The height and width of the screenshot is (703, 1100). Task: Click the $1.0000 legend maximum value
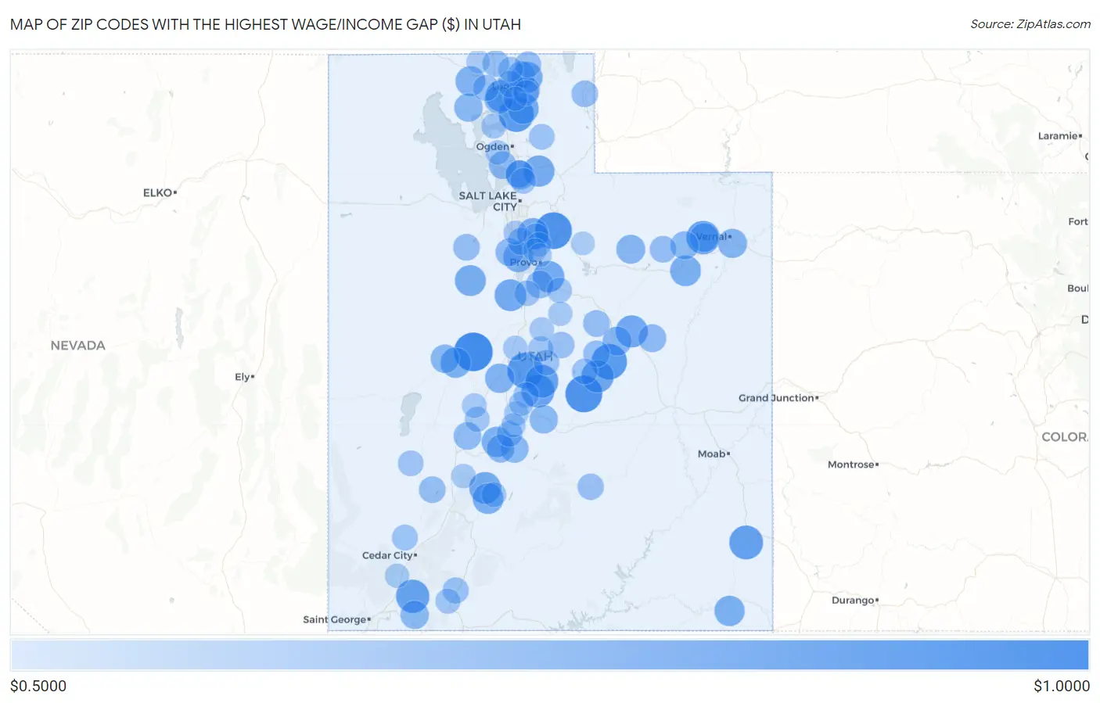(x=1062, y=686)
